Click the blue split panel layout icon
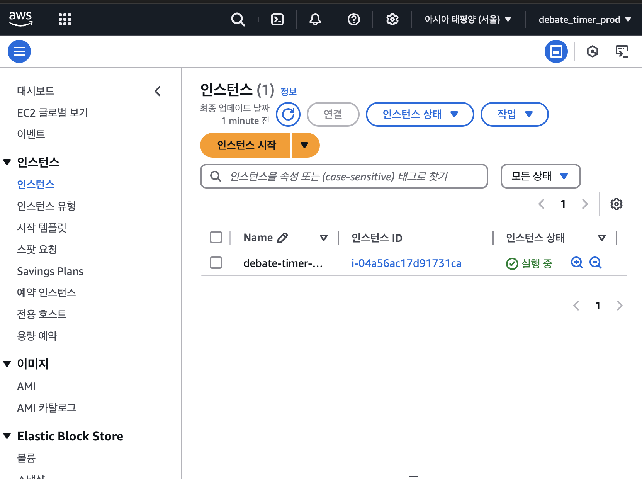Image resolution: width=642 pixels, height=479 pixels. pos(556,51)
